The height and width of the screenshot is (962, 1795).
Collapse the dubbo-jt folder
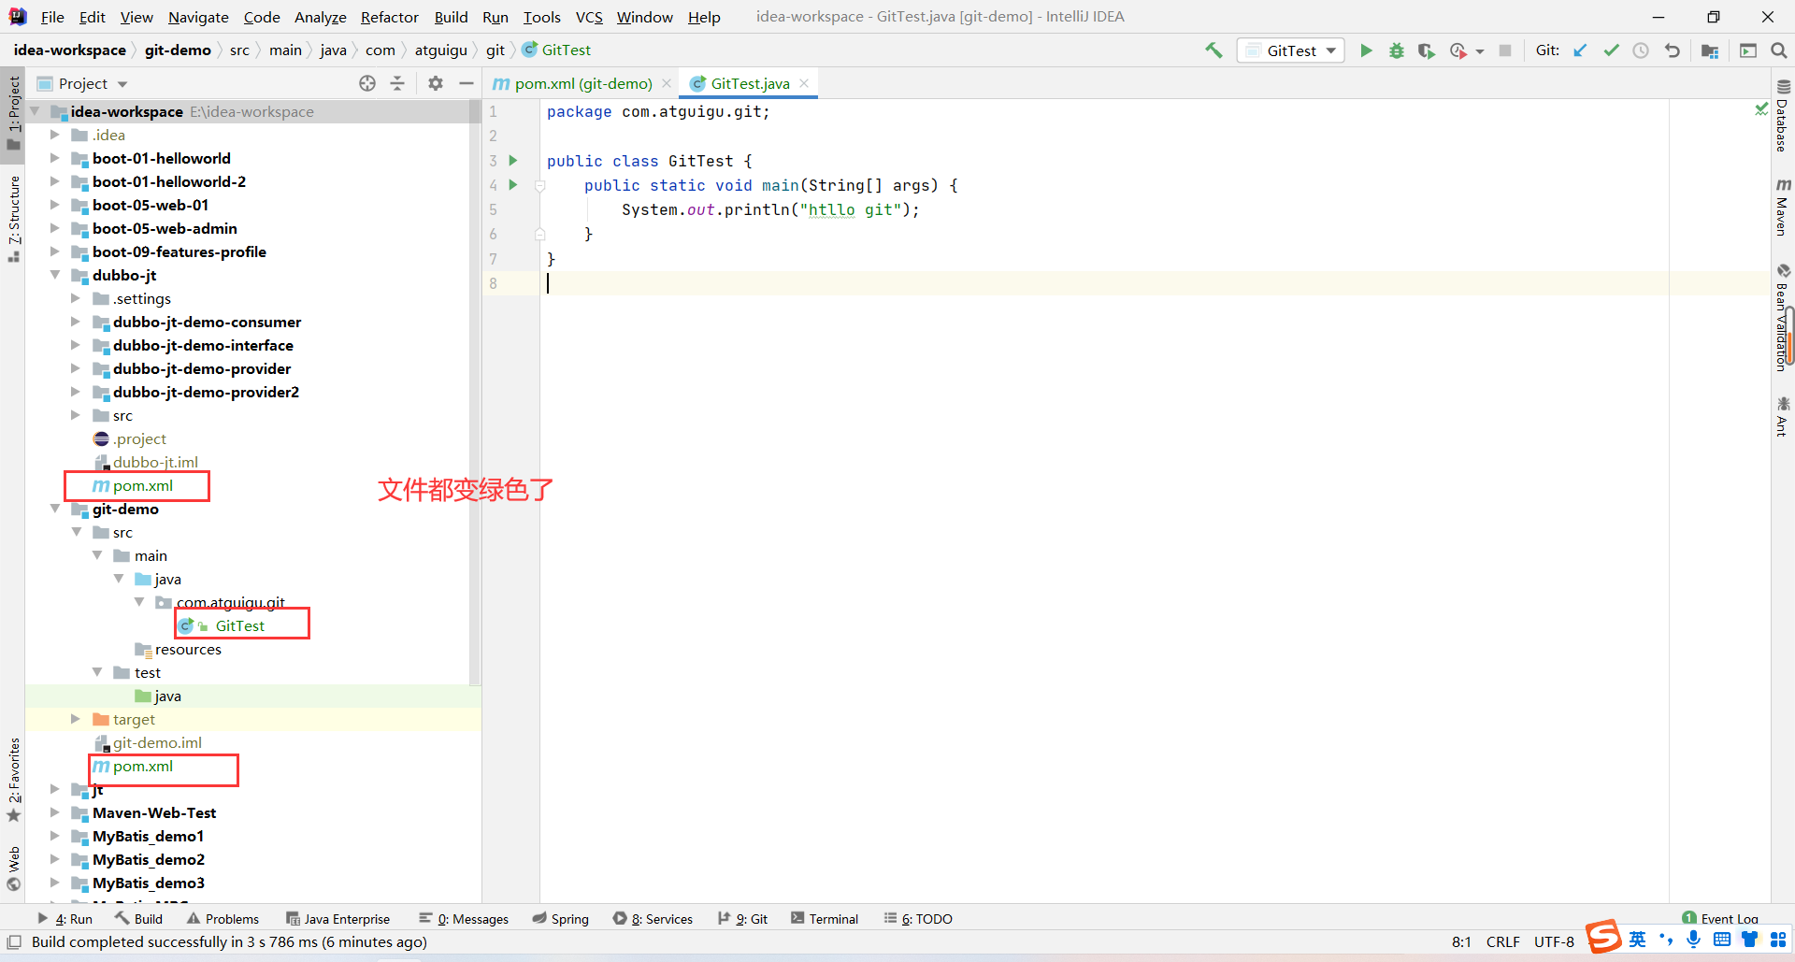[x=55, y=275]
